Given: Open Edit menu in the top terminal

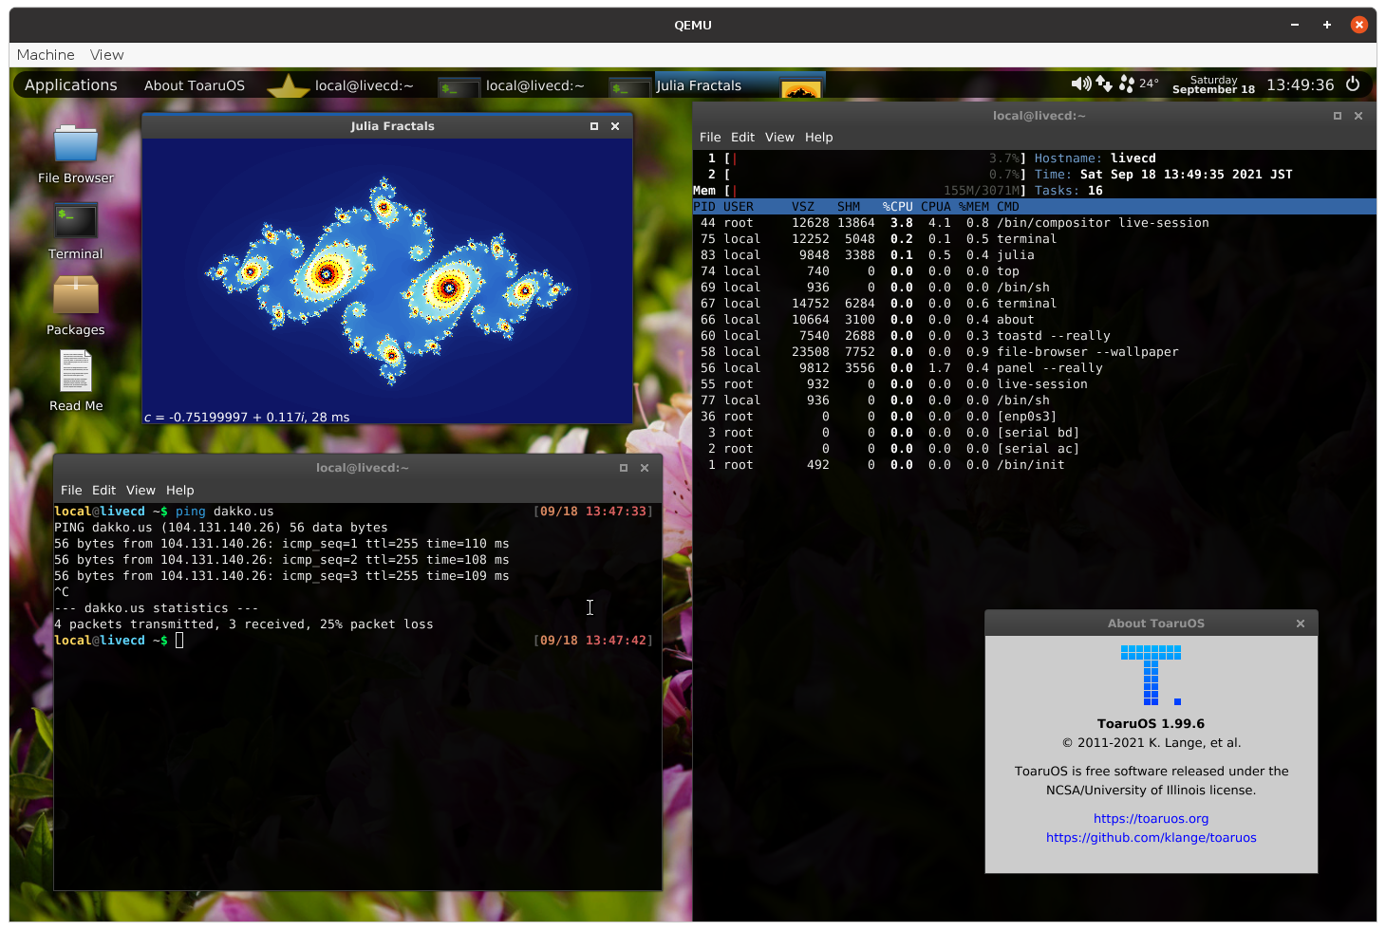Looking at the screenshot, I should (x=742, y=138).
